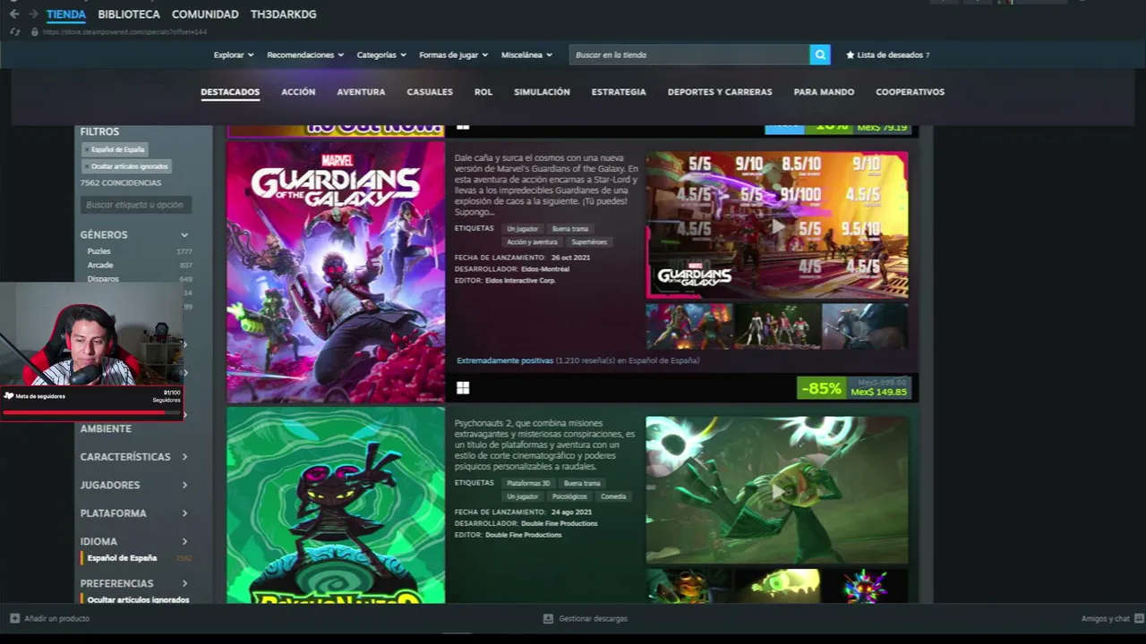The image size is (1146, 644).
Task: Reload the store page
Action: (x=15, y=32)
